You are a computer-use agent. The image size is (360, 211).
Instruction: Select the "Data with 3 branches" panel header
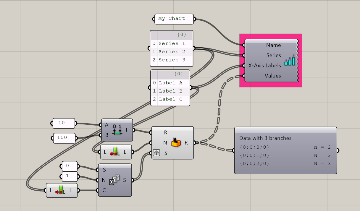tap(265, 138)
